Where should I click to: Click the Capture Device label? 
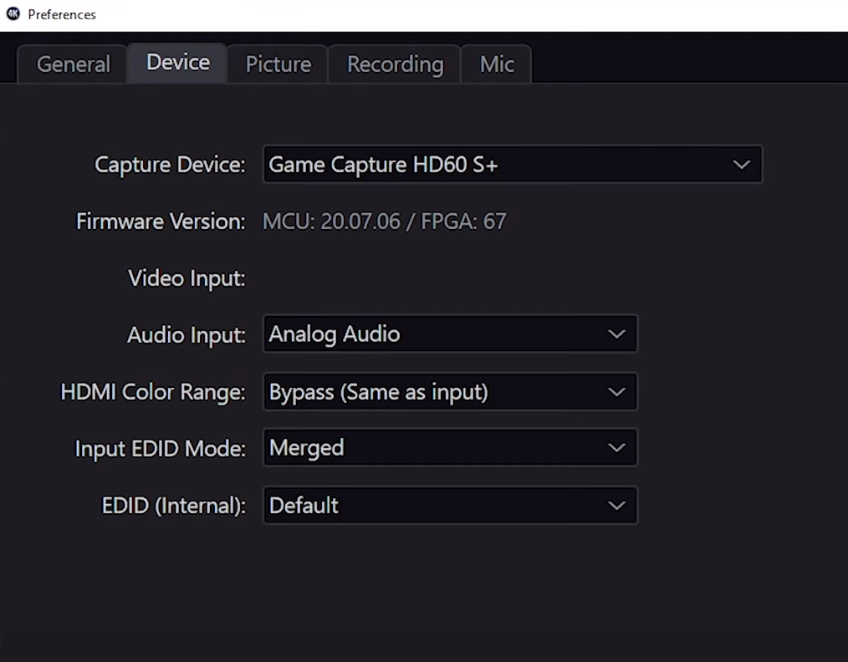170,165
